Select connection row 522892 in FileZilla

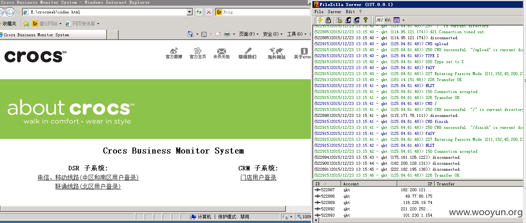418,209
